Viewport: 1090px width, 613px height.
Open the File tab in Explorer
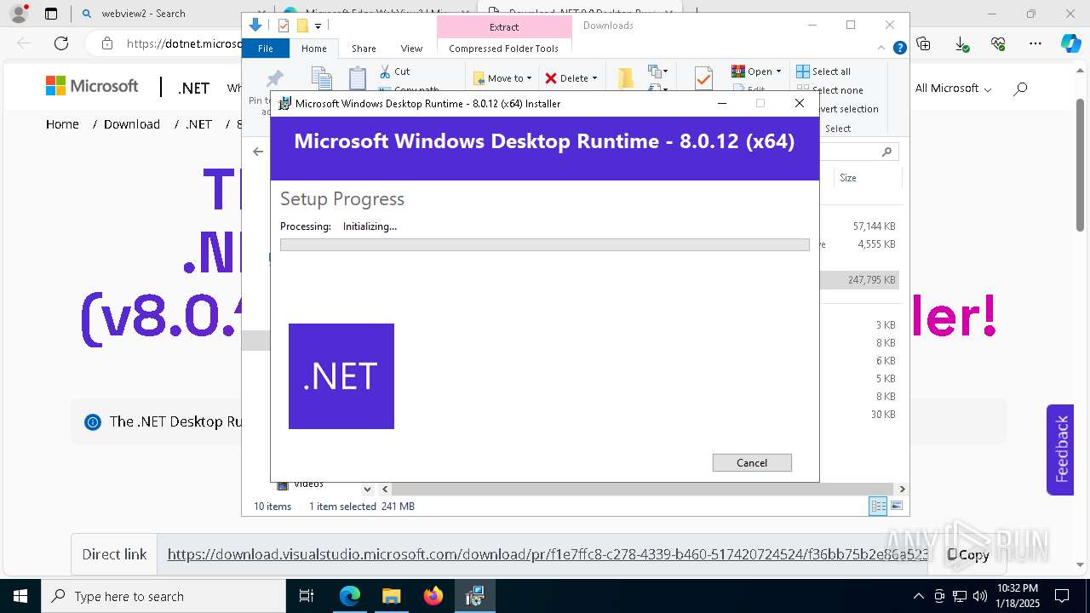pos(266,49)
